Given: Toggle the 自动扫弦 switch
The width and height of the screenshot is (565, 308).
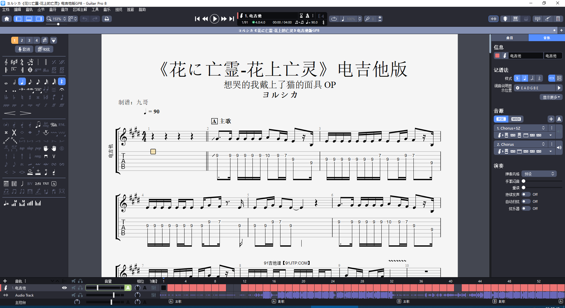Looking at the screenshot, I should (x=526, y=201).
